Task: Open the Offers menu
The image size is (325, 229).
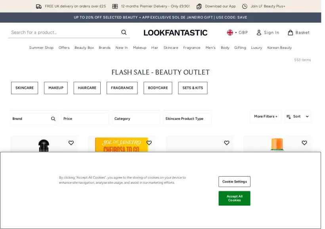Action: tap(64, 48)
